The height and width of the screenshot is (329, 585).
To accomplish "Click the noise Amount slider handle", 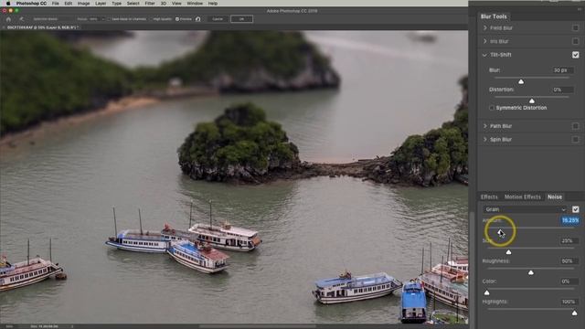I will (500, 232).
